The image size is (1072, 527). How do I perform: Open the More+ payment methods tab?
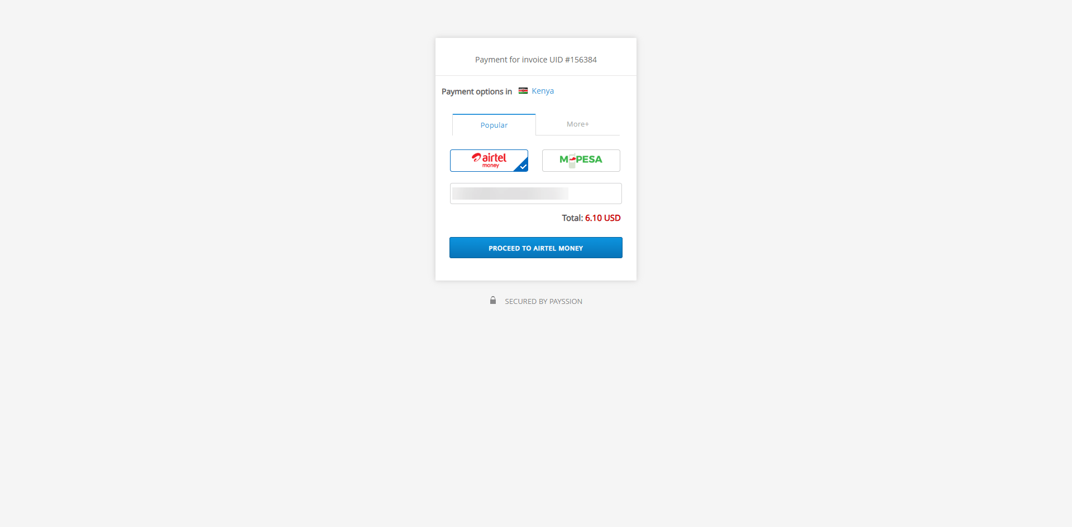(x=578, y=124)
